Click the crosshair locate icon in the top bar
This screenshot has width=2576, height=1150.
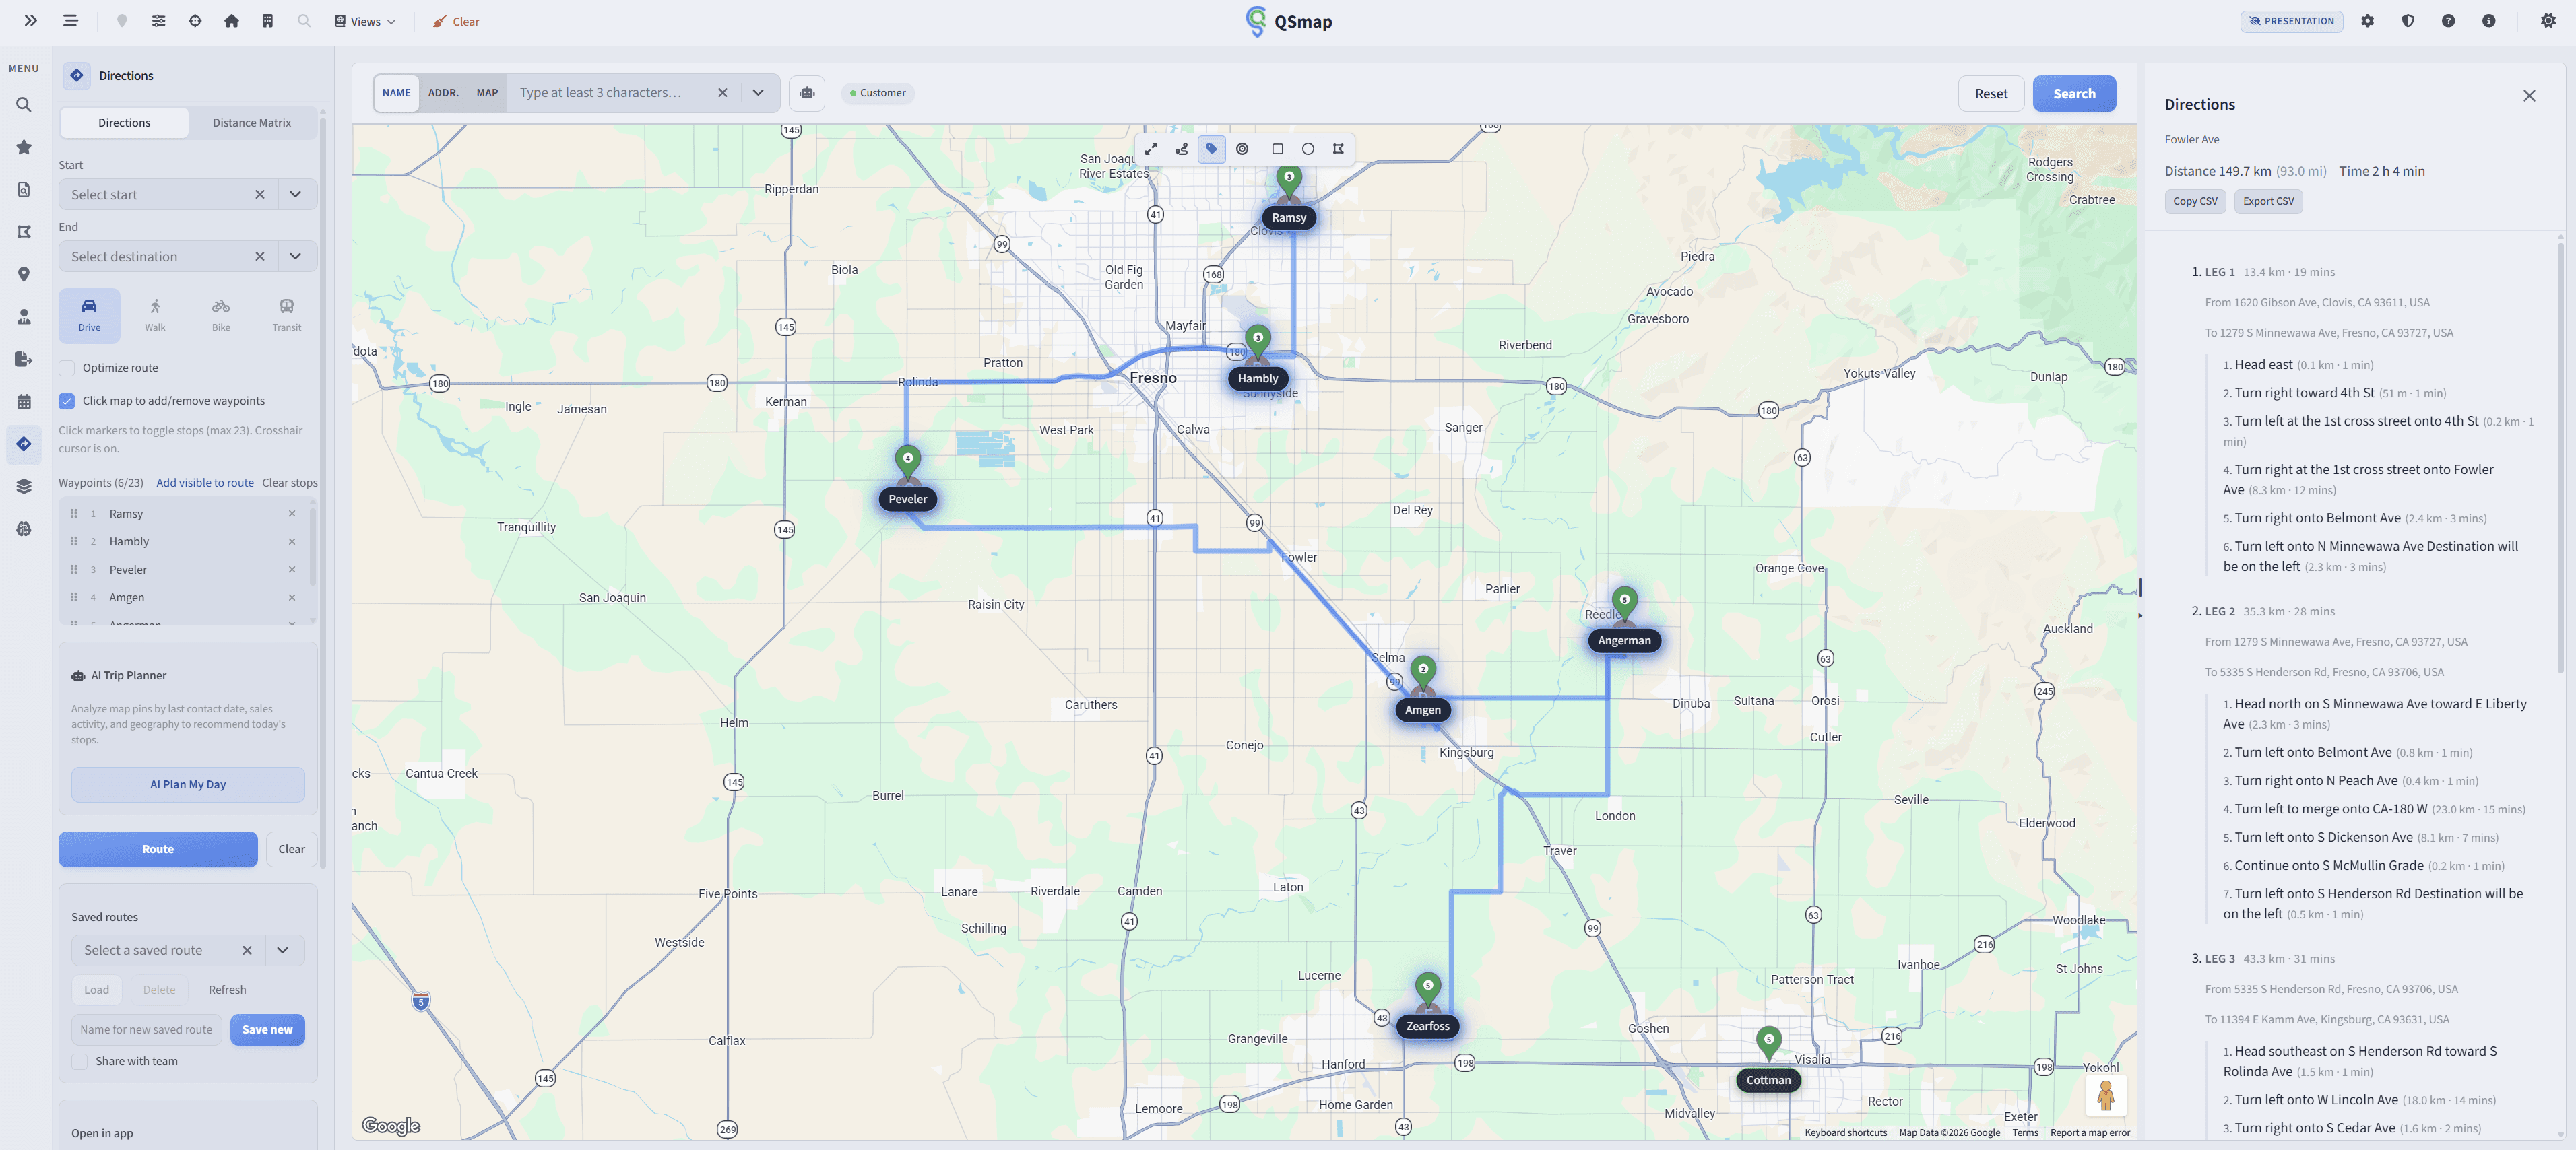tap(195, 21)
